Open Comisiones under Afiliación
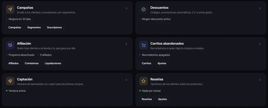This screenshot has height=108, width=268. [x=32, y=63]
